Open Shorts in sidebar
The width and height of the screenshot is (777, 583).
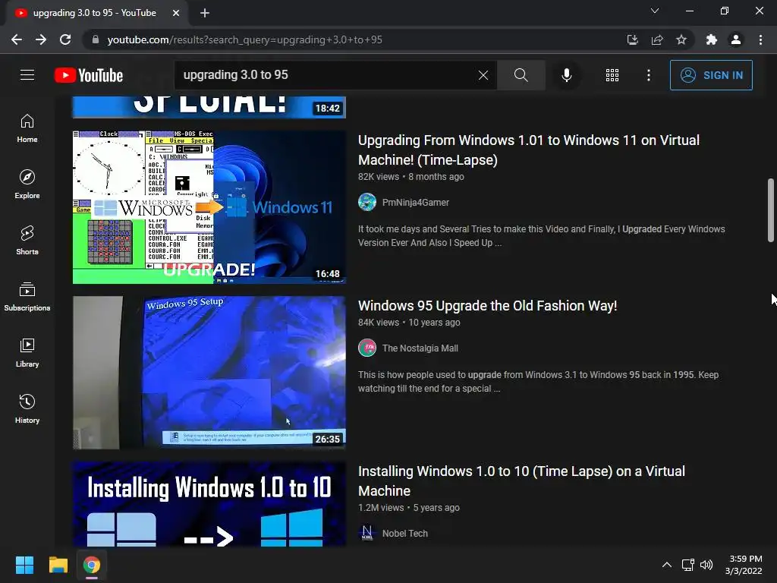pyautogui.click(x=27, y=241)
